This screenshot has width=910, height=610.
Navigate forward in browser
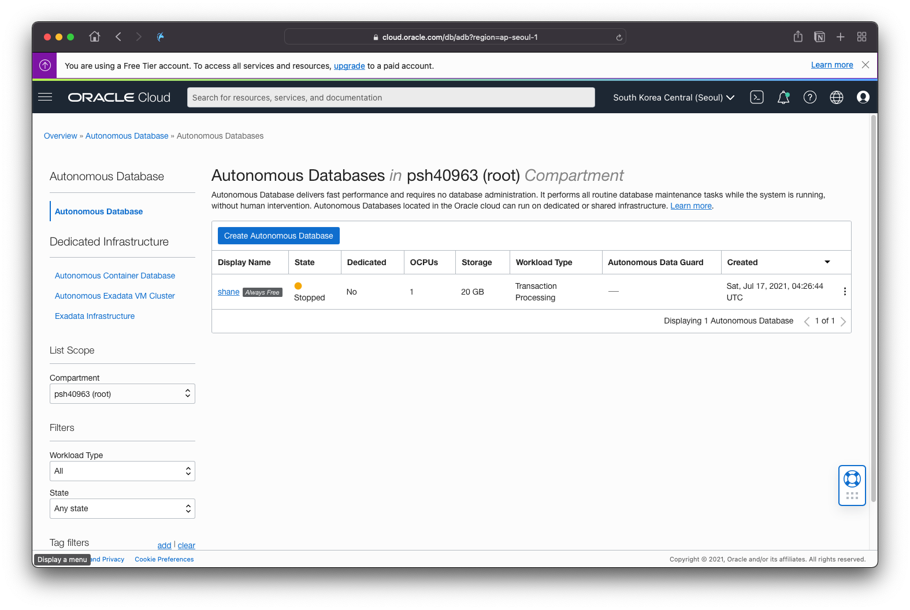(x=139, y=37)
